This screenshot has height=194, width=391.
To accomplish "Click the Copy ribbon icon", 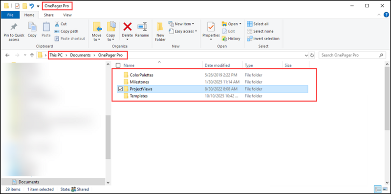I will coord(32,27).
